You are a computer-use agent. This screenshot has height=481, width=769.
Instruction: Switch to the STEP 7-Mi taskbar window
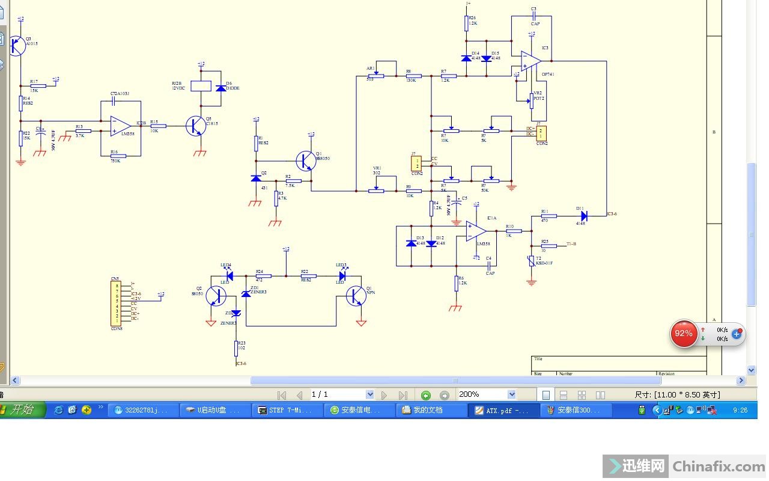tap(288, 410)
